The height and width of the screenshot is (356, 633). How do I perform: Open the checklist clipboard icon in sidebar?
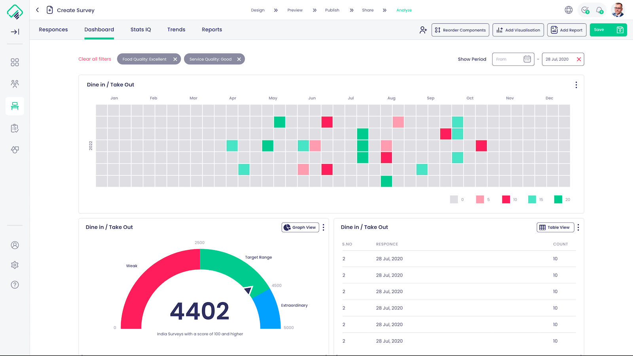click(x=15, y=128)
